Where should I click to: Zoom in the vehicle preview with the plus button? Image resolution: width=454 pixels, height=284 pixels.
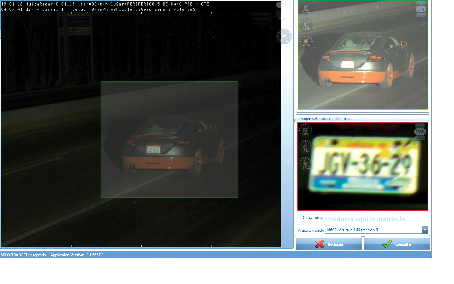(x=421, y=3)
